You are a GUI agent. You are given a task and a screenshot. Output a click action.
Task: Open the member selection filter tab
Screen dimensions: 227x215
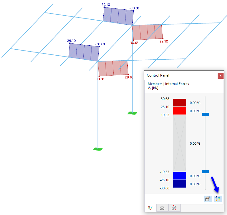[174, 208]
